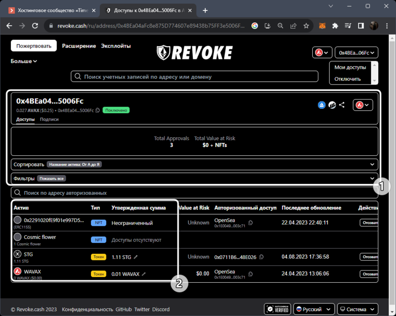Expand the Больше menu
This screenshot has height=316, width=396.
pos(24,61)
